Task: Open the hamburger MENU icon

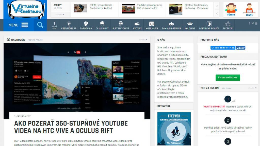Action: (25, 25)
